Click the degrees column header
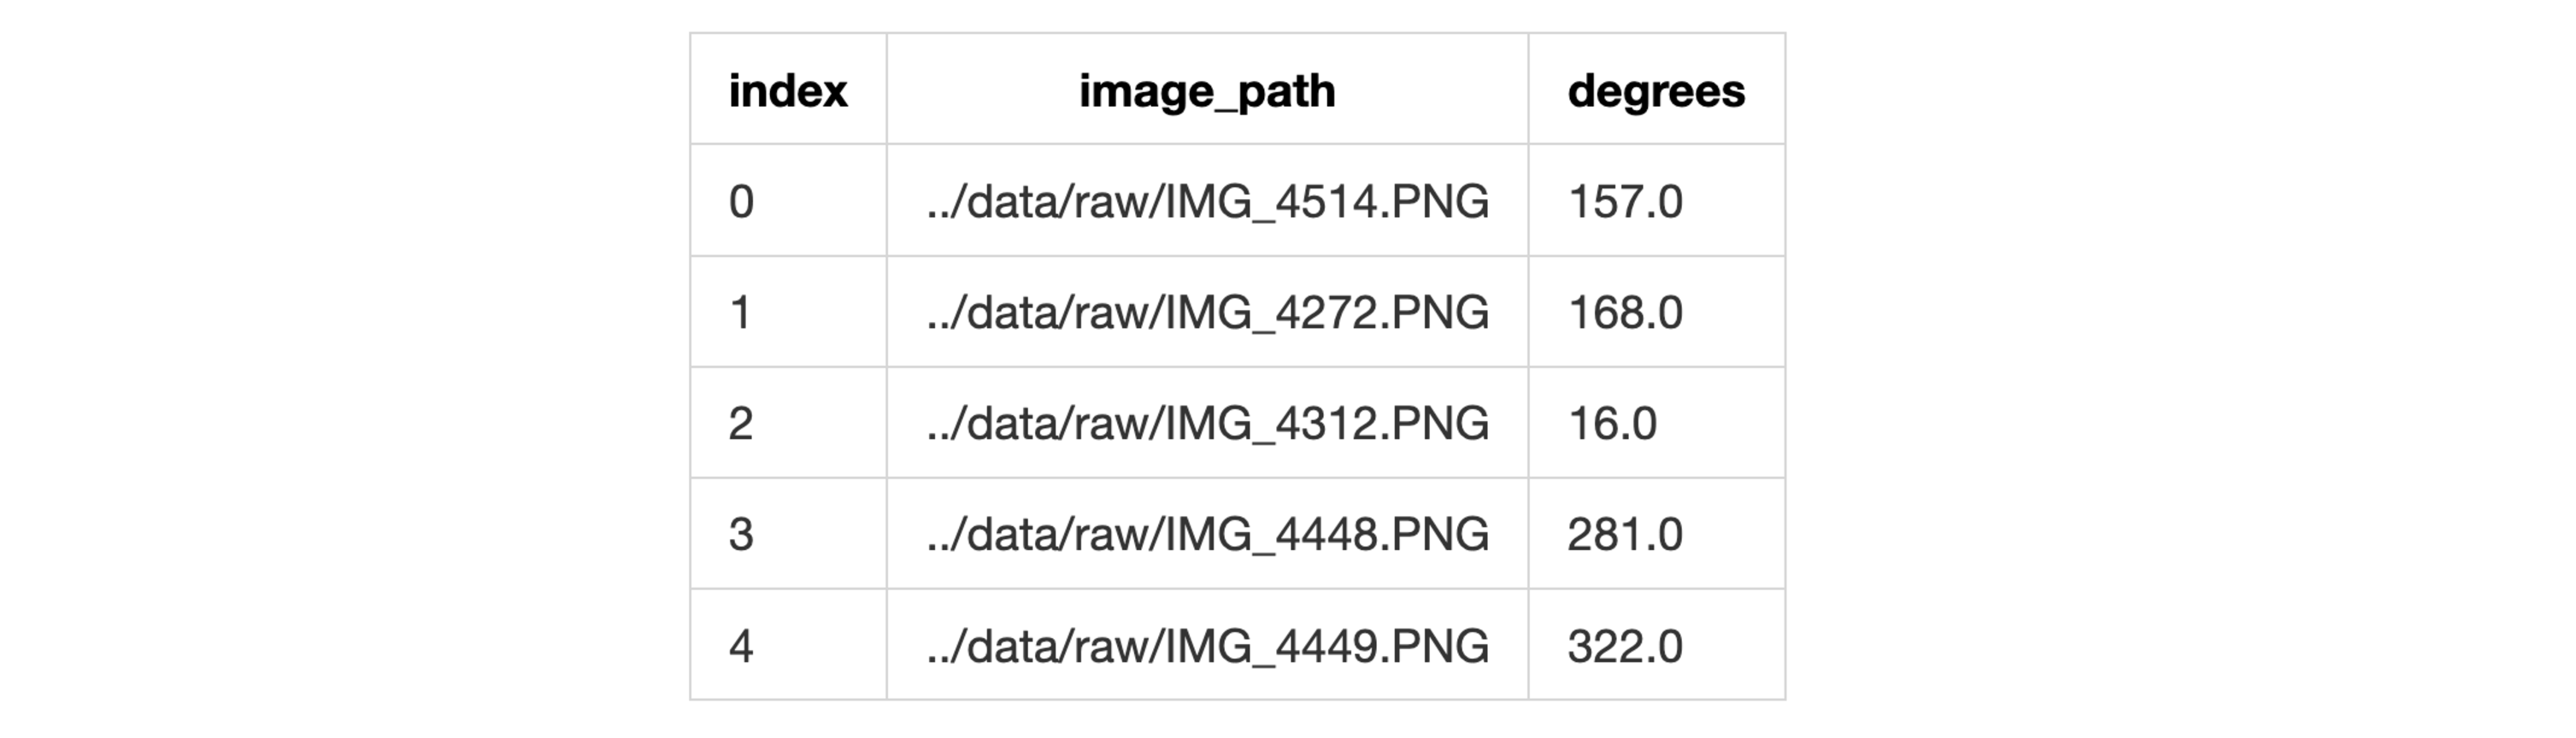Image resolution: width=2576 pixels, height=738 pixels. 1655,91
